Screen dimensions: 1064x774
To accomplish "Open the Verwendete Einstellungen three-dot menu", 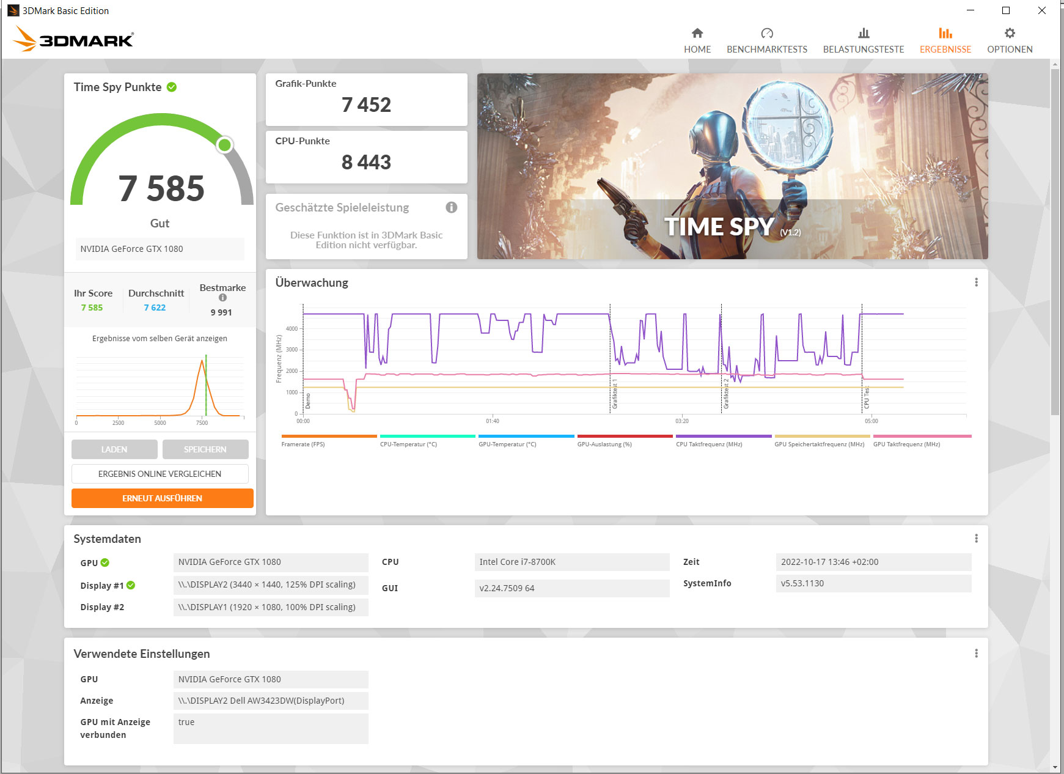I will point(976,654).
